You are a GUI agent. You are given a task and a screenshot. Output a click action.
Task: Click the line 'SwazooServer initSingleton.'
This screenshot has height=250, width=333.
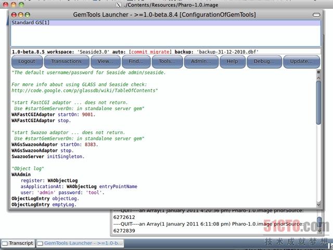click(48, 156)
